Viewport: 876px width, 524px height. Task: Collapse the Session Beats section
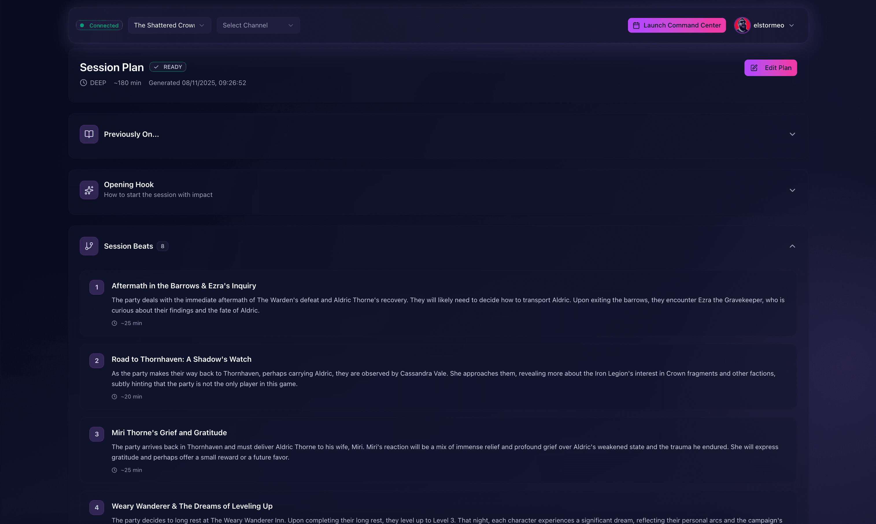[x=792, y=246]
